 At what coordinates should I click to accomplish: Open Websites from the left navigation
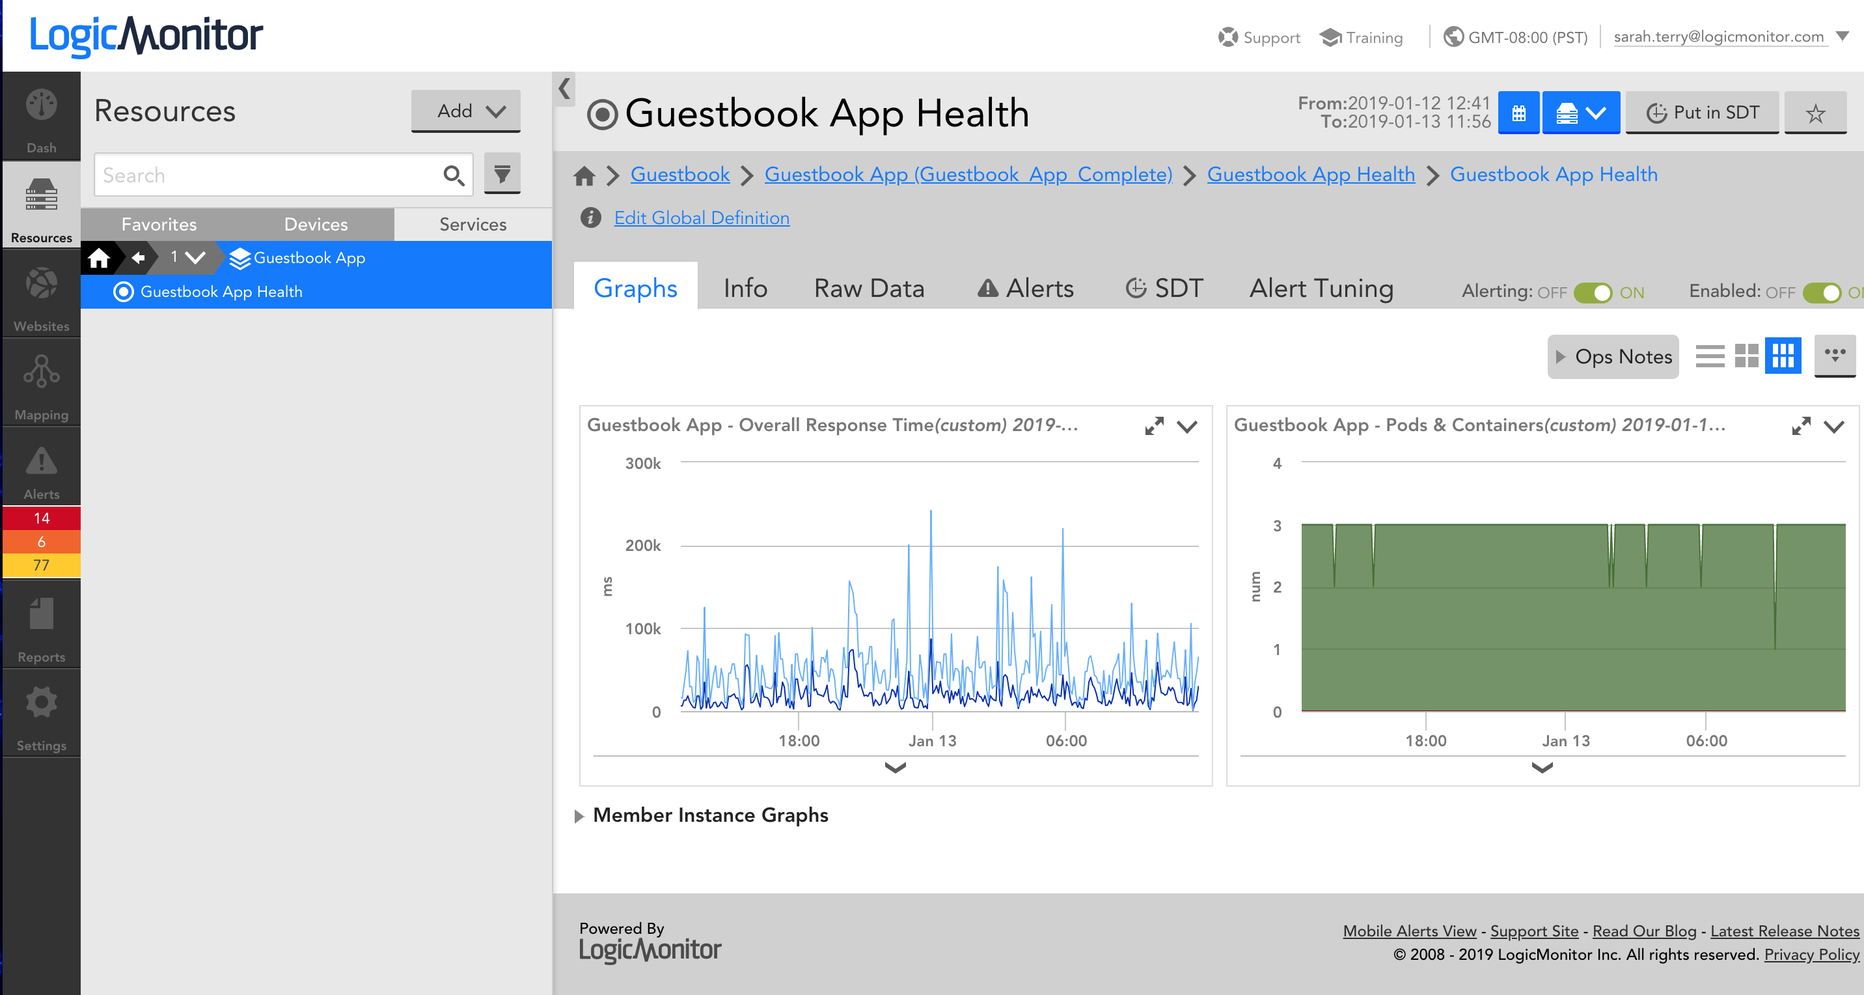click(41, 296)
